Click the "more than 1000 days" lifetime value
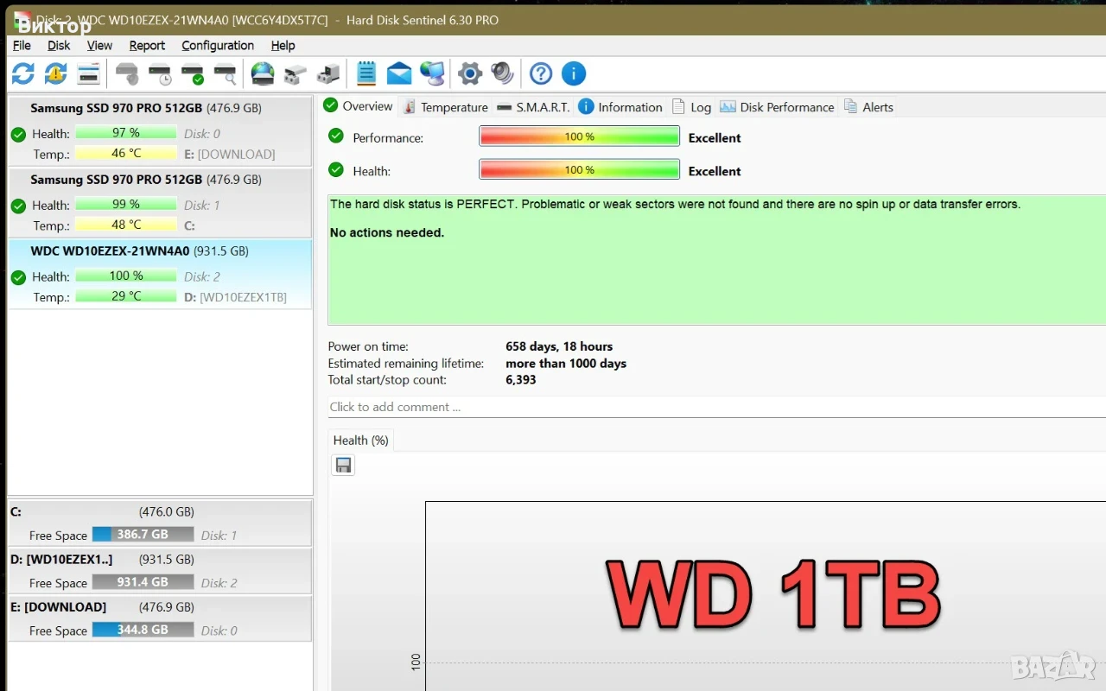This screenshot has width=1106, height=691. click(x=566, y=364)
